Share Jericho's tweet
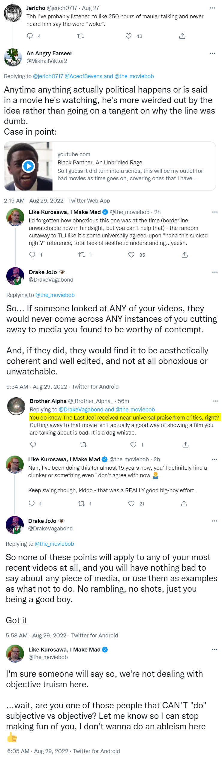This screenshot has height=763, width=222. pyautogui.click(x=182, y=36)
